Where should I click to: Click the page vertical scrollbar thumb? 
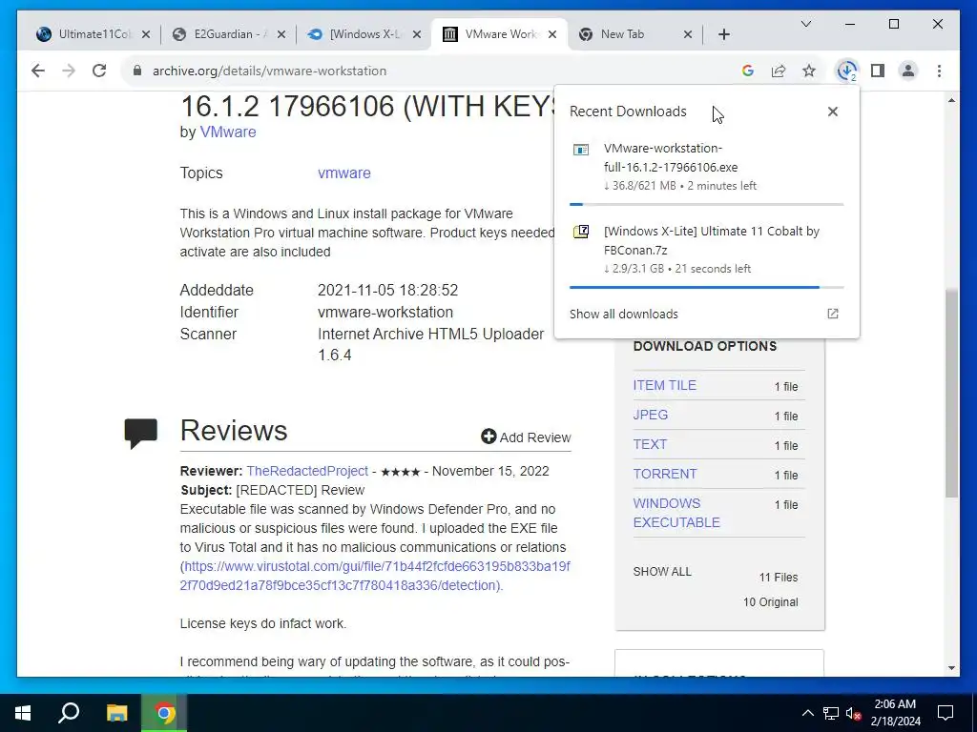951,394
